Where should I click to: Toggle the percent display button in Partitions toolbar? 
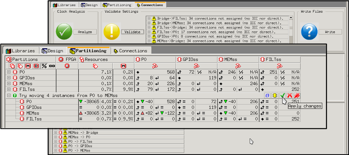(44, 66)
